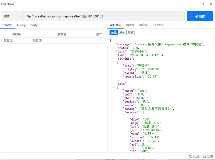Click the PostTool window title

[x=8, y=4]
